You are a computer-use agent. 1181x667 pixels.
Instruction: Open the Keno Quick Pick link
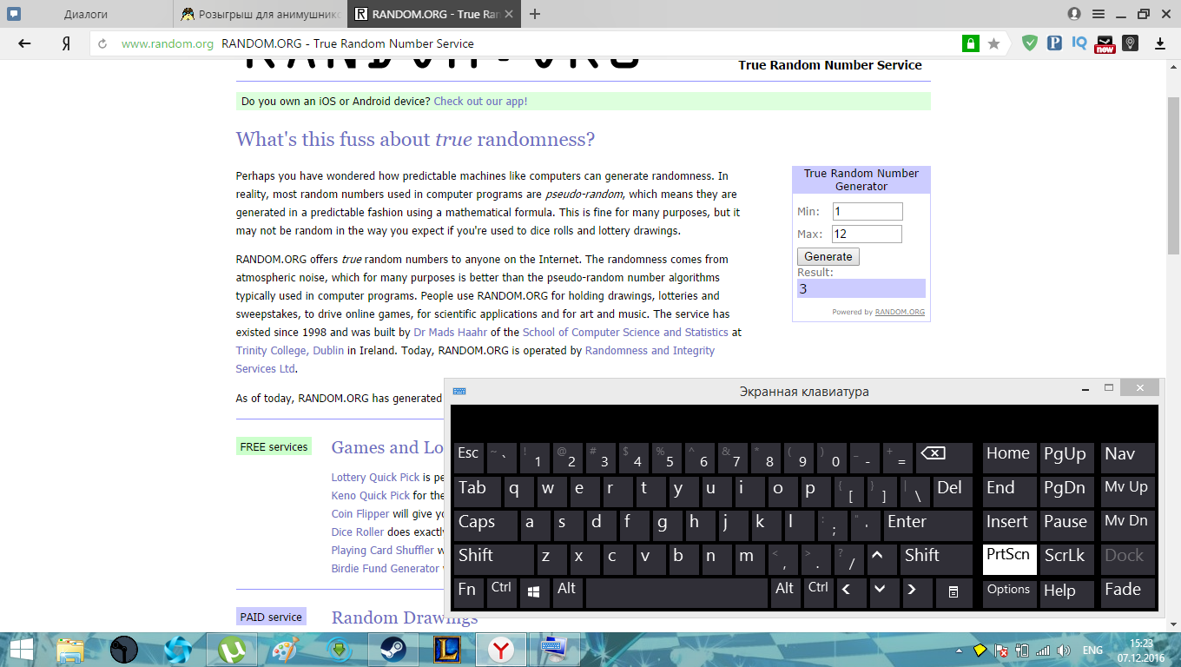tap(370, 495)
